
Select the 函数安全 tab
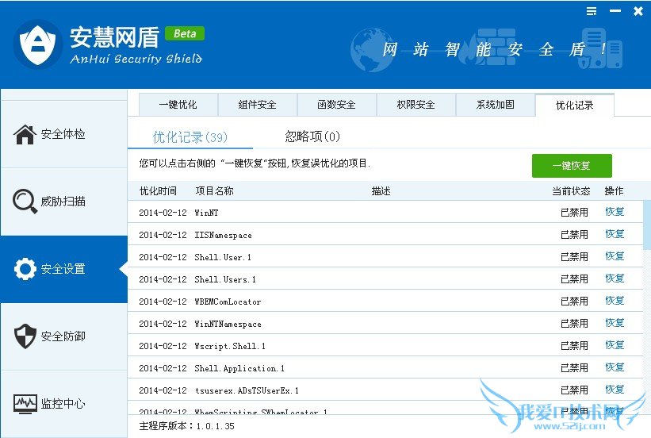(336, 105)
